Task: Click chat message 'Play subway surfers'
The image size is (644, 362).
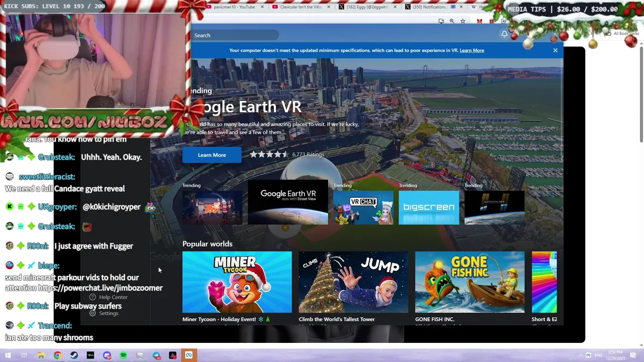Action: (x=88, y=306)
